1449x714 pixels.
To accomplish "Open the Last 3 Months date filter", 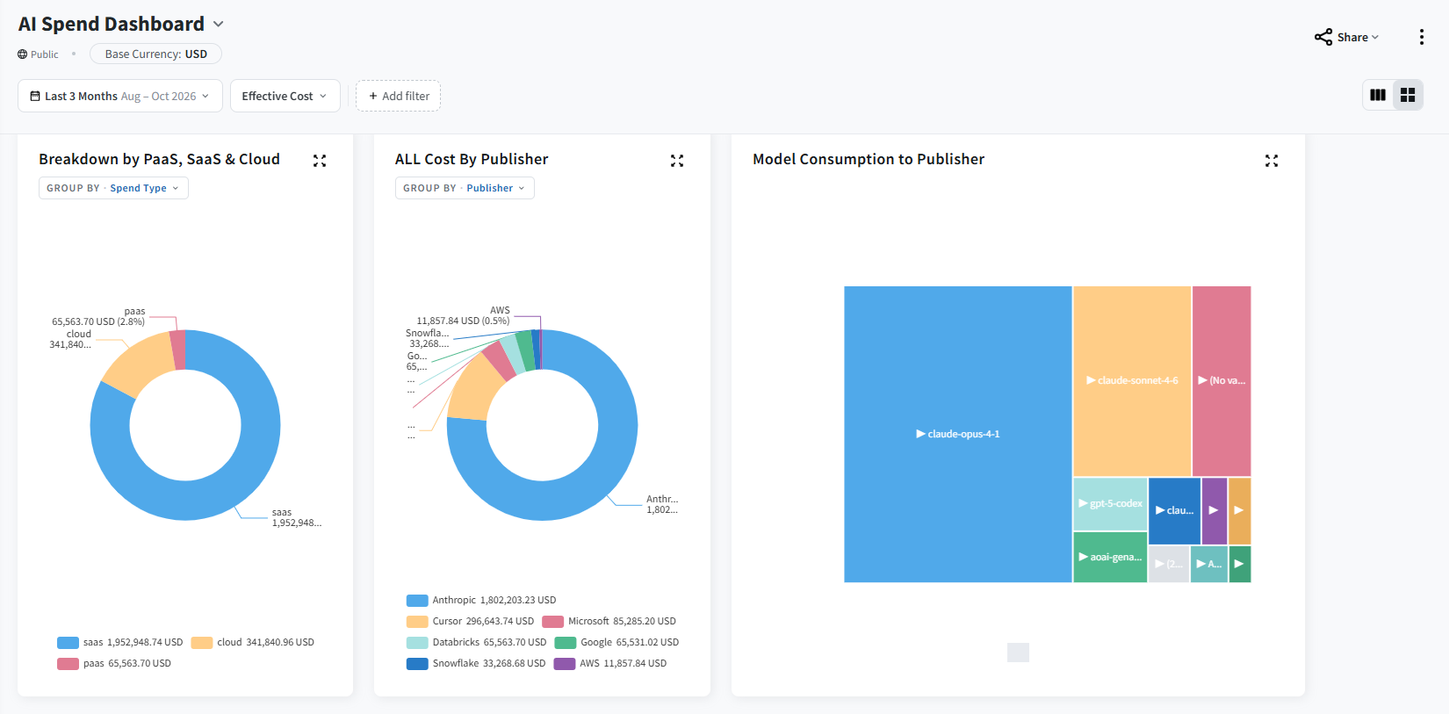I will (120, 96).
